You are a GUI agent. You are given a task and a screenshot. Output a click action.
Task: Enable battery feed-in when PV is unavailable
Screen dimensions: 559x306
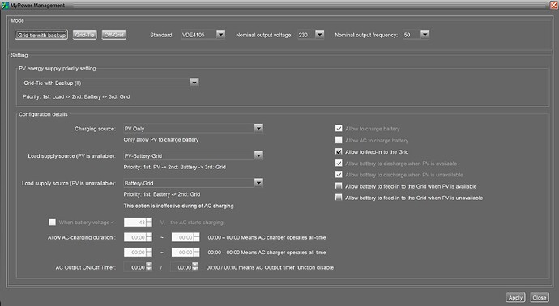(x=339, y=198)
